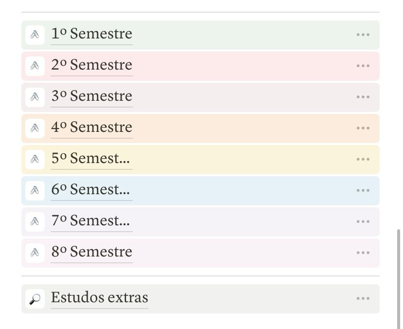403x329 pixels.
Task: Click paperclip icon beside 8º Semestre
Action: pyautogui.click(x=35, y=253)
